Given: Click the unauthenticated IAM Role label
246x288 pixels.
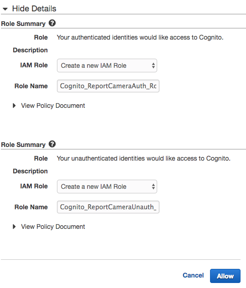Looking at the screenshot, I should point(34,186).
